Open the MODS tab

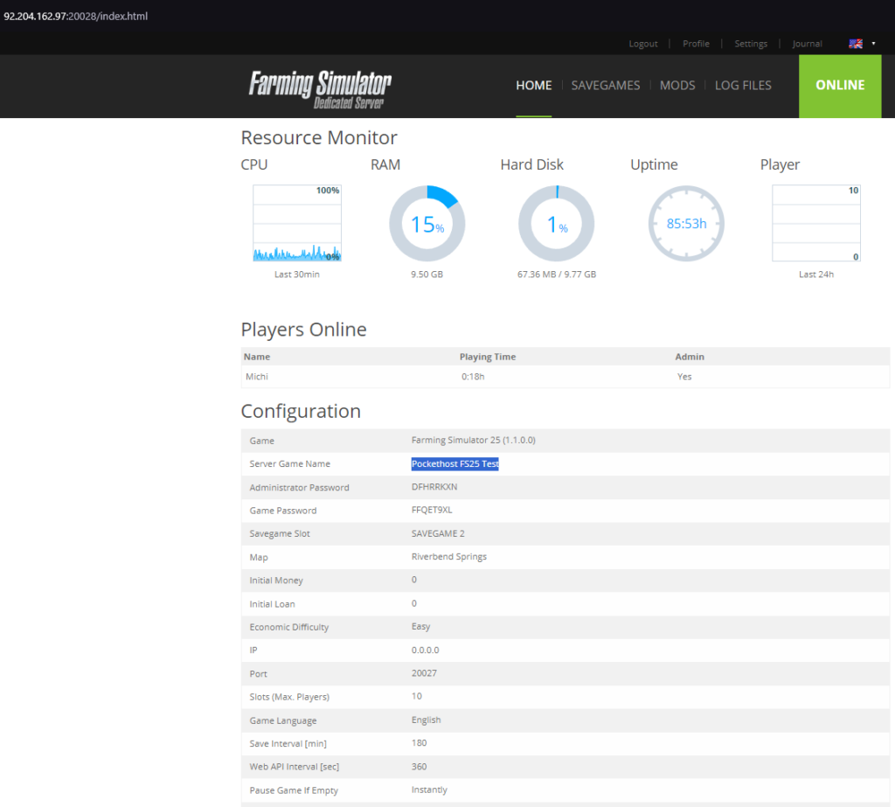(677, 86)
